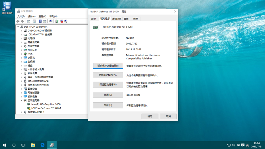The width and height of the screenshot is (265, 149).
Task: Close the NVIDIA GeForce GT 540M 属性 dialog
Action: point(175,11)
